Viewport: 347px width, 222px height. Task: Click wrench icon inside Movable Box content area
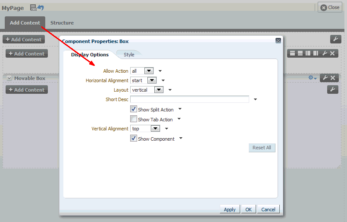[333, 89]
